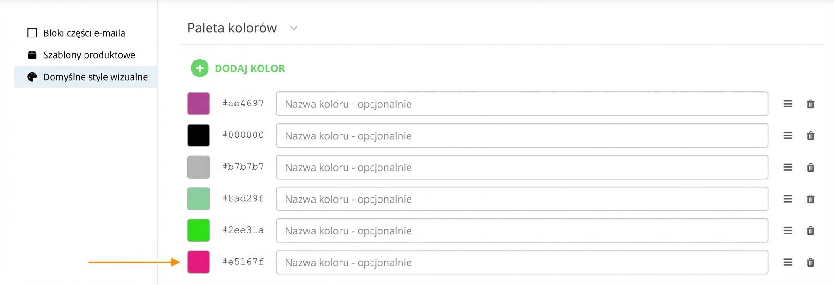The width and height of the screenshot is (834, 285).
Task: Click color name input for #8ad29f
Action: [522, 199]
